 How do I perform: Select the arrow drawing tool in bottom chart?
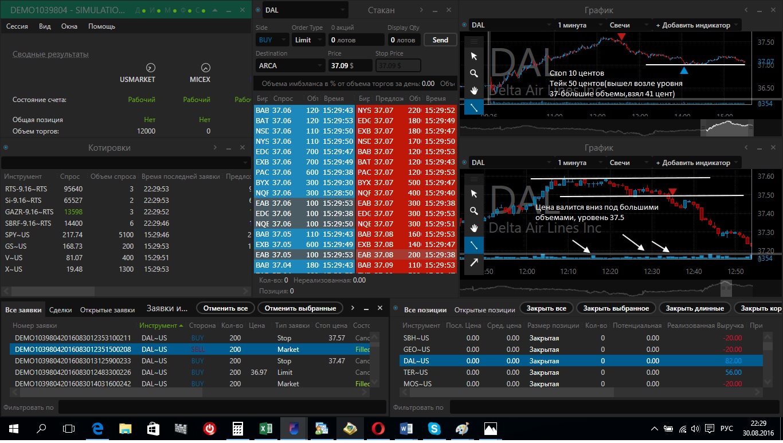point(474,262)
